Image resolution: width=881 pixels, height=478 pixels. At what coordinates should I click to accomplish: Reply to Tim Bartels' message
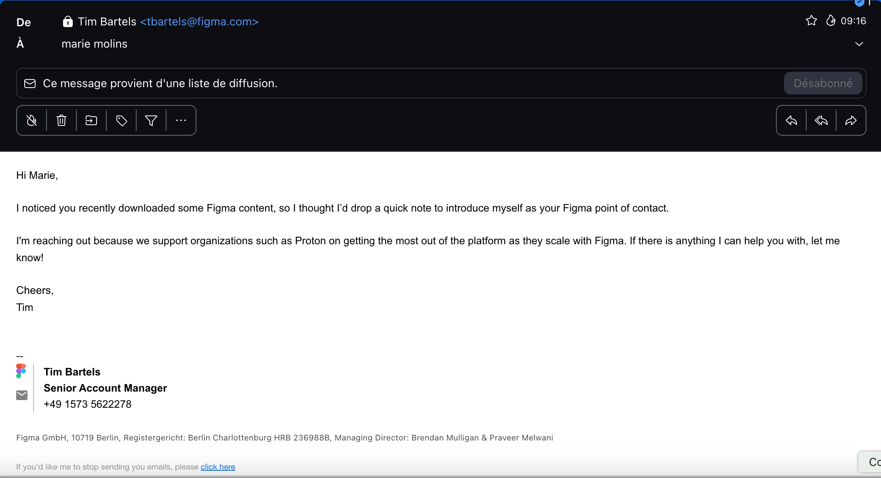click(791, 120)
